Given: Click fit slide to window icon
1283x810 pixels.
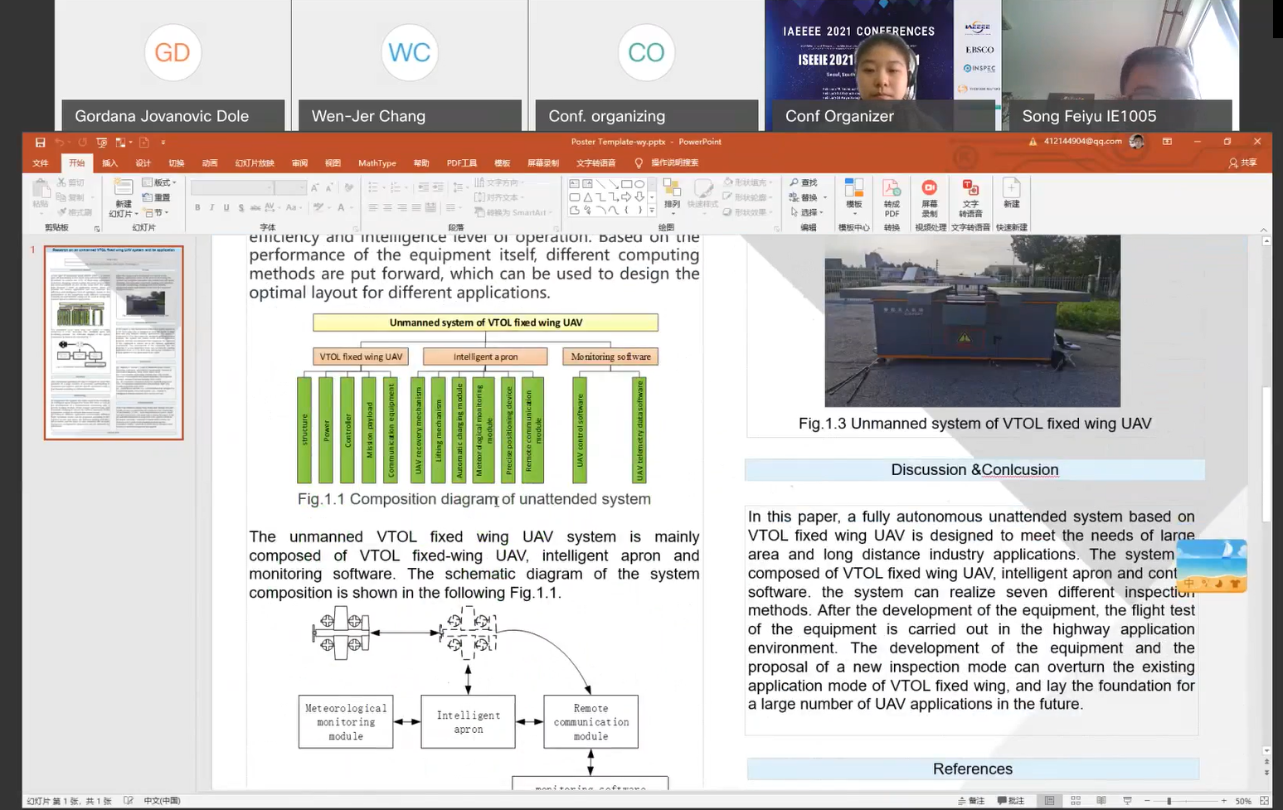Looking at the screenshot, I should pyautogui.click(x=1264, y=801).
